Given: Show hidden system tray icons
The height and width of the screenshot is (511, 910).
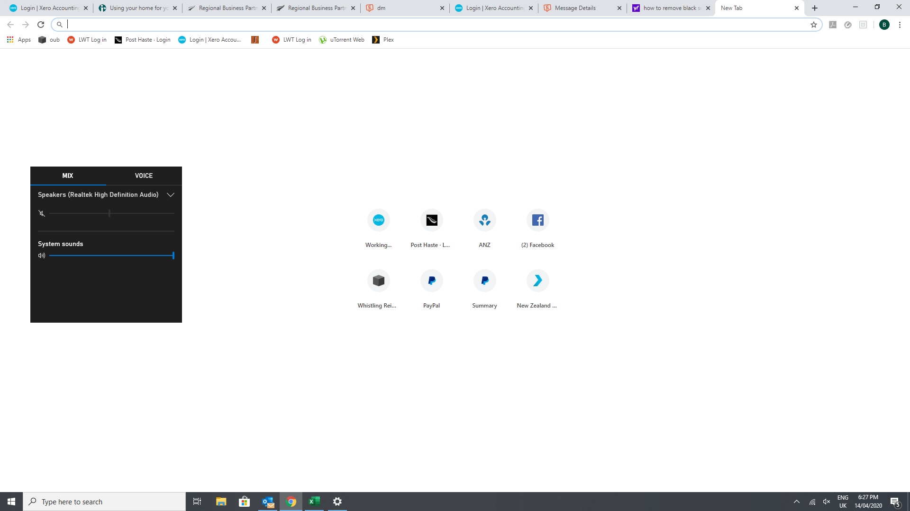Looking at the screenshot, I should pos(797,502).
